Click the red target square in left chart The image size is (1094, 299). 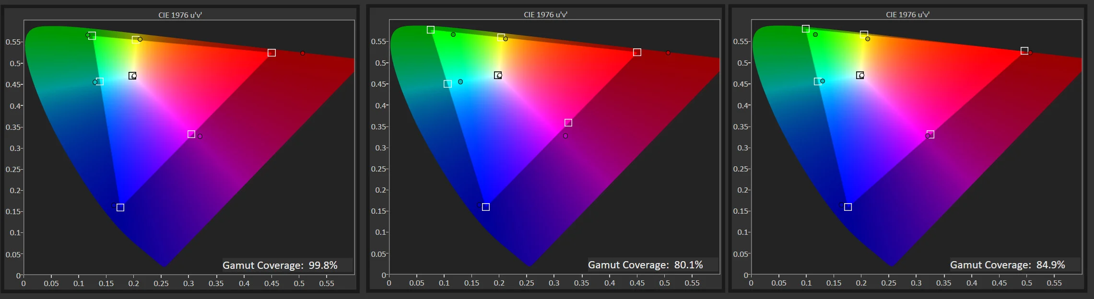(x=271, y=53)
